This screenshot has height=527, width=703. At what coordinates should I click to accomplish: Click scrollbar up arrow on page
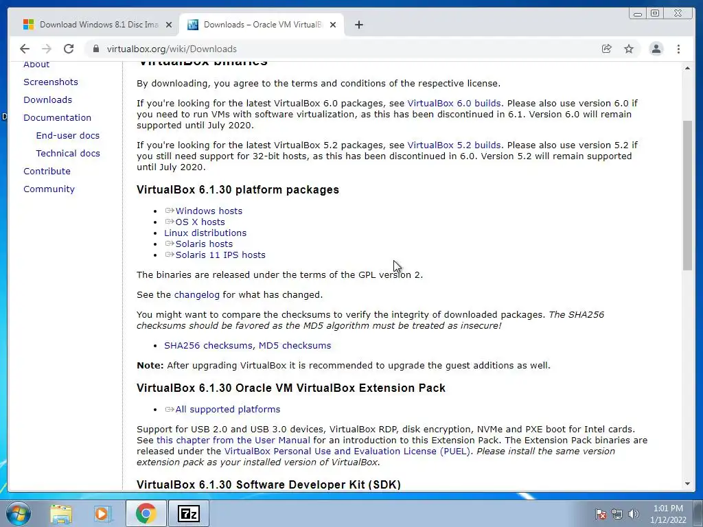[x=687, y=68]
